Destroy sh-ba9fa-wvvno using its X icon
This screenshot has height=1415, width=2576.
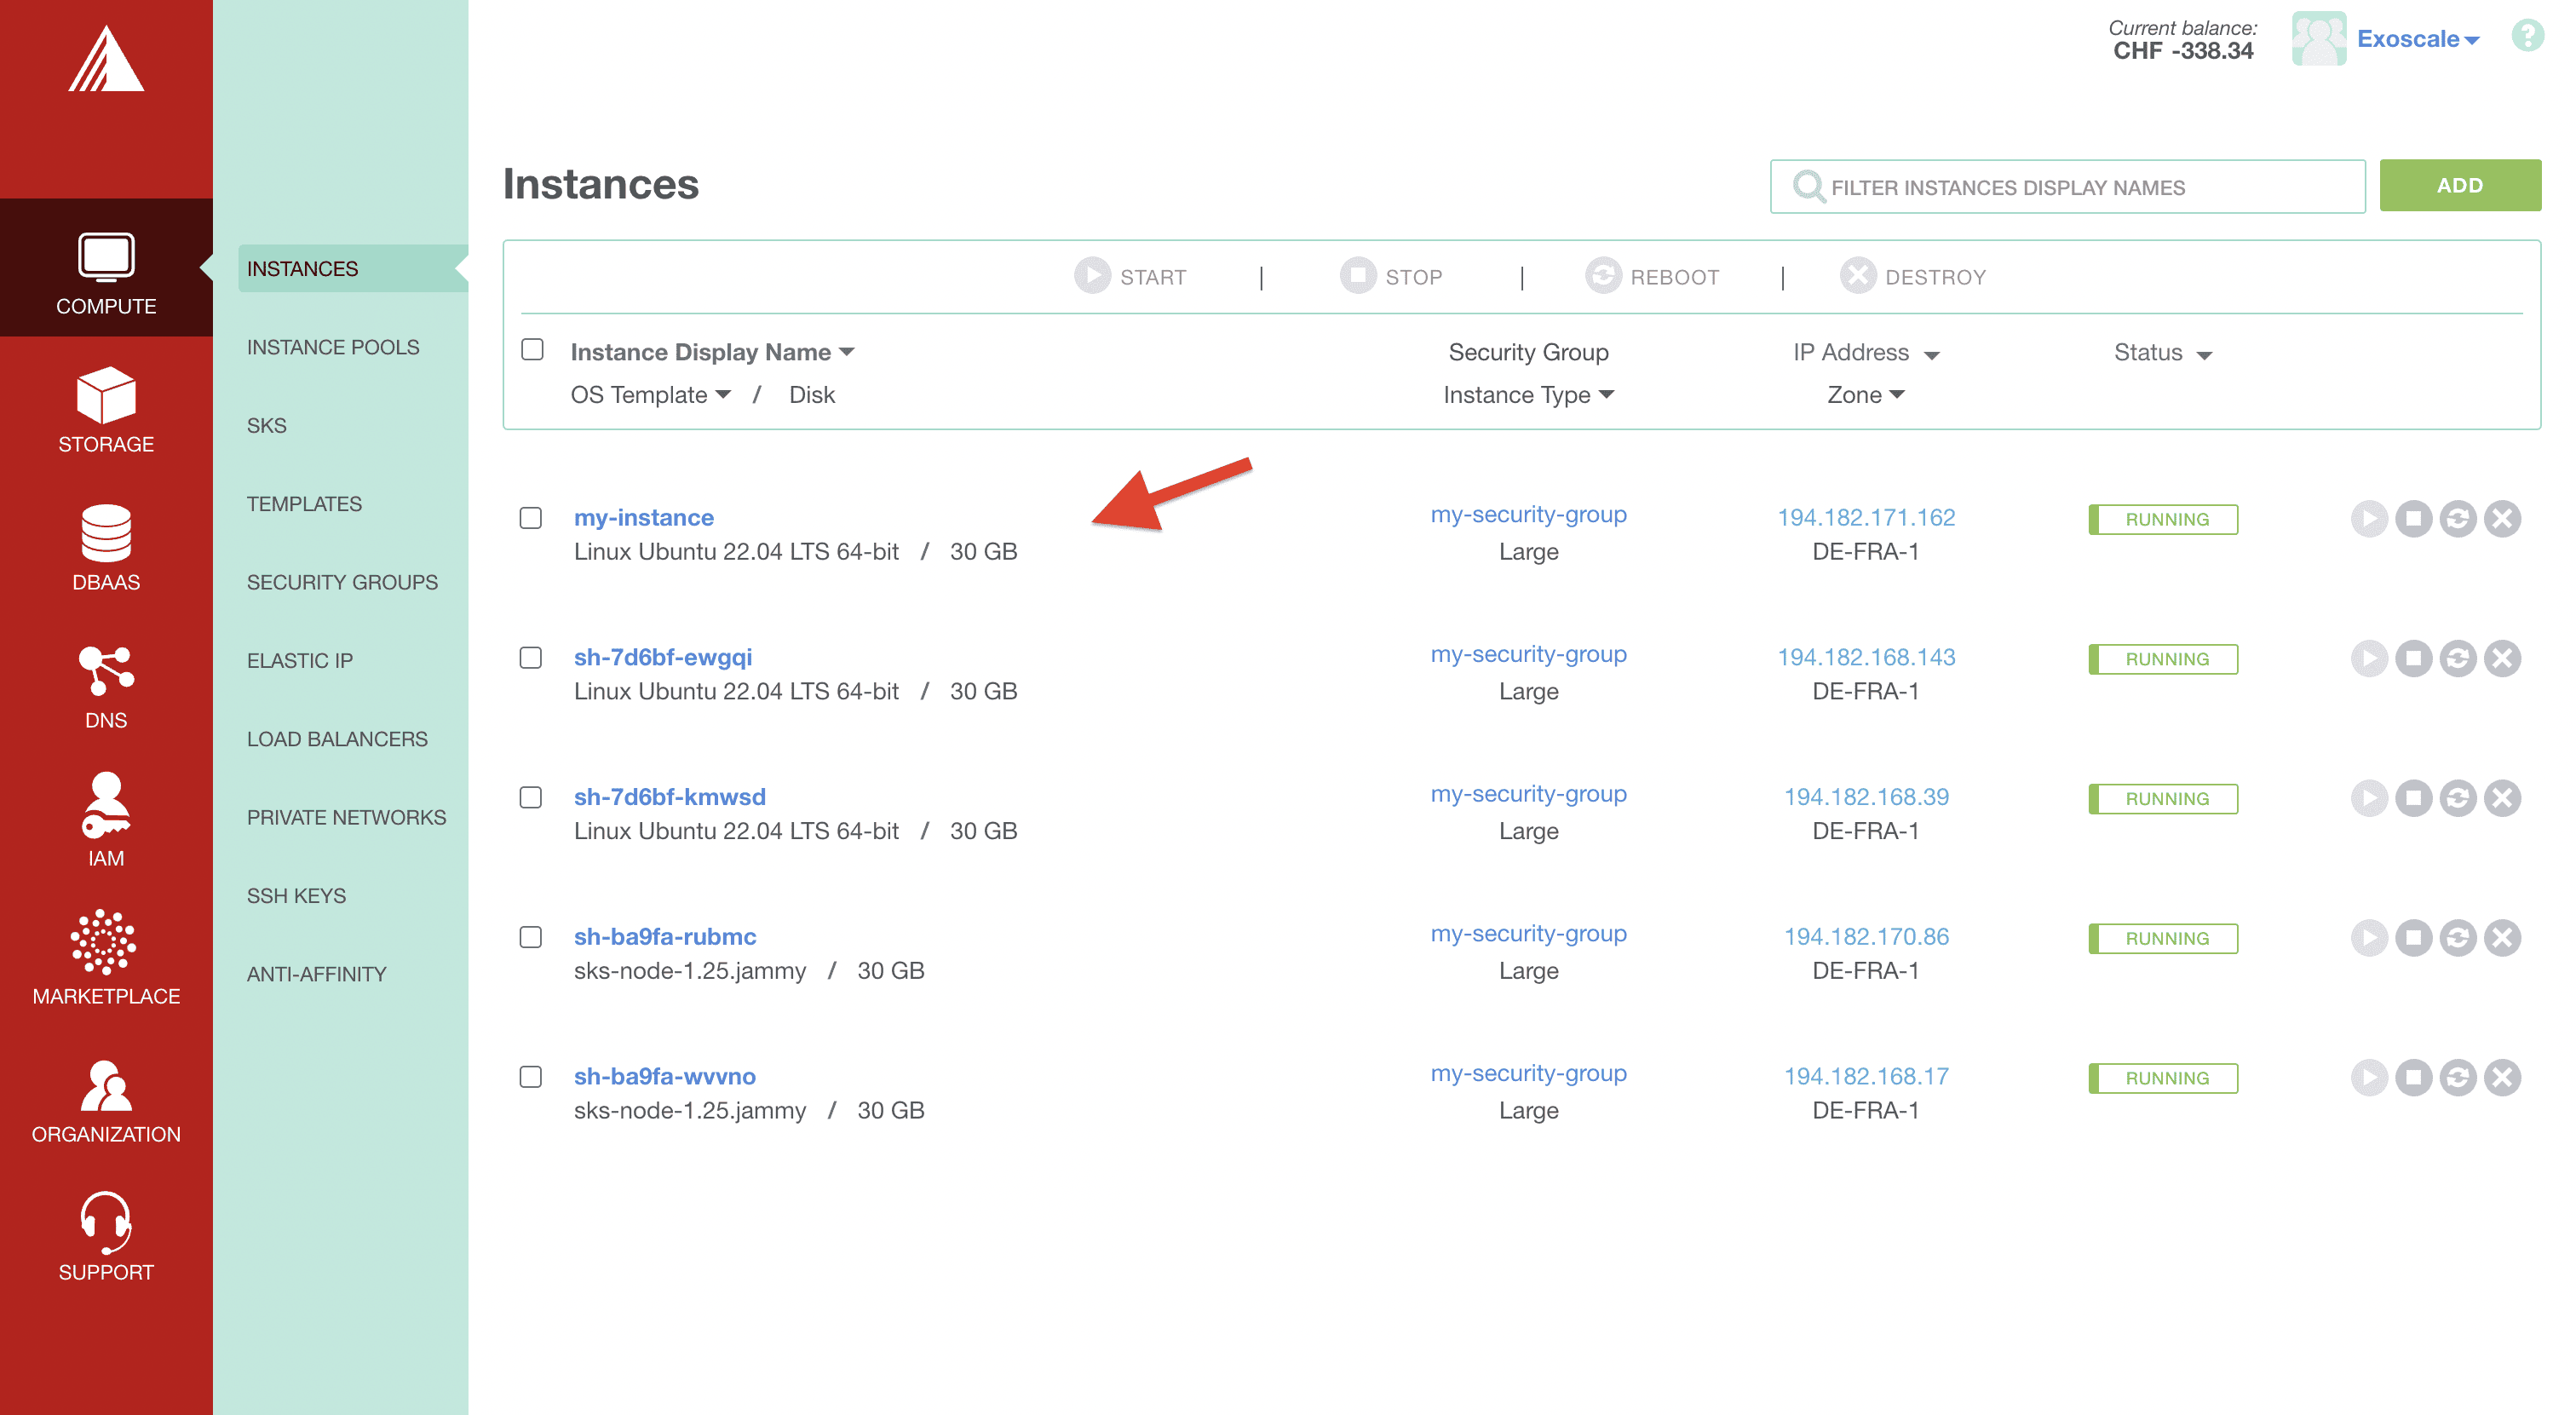(x=2503, y=1077)
